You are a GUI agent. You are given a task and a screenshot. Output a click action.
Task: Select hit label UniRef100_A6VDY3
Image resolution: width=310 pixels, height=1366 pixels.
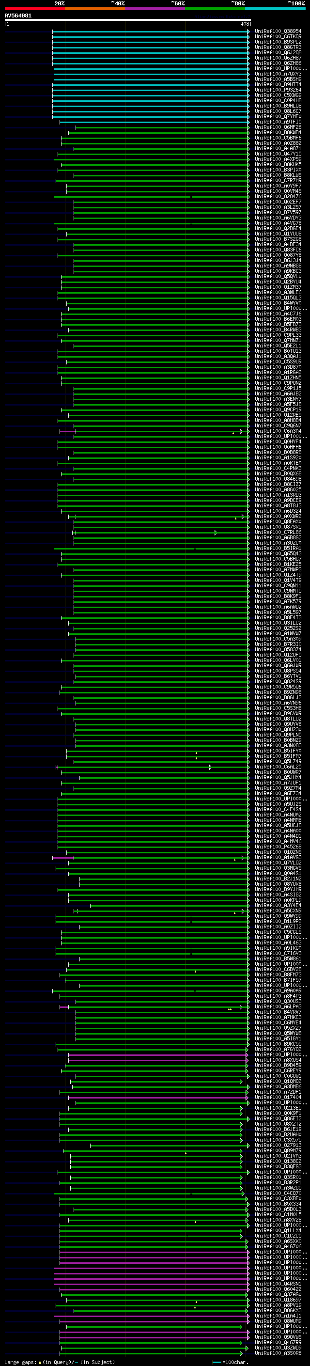click(x=278, y=218)
